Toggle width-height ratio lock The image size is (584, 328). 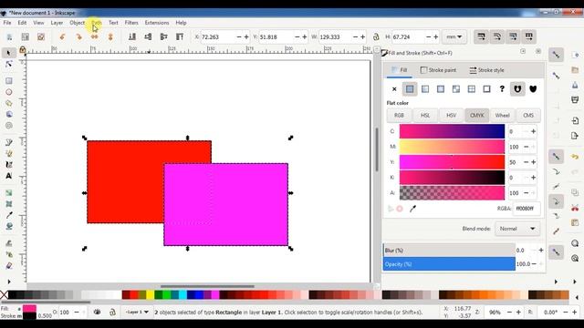pos(376,36)
